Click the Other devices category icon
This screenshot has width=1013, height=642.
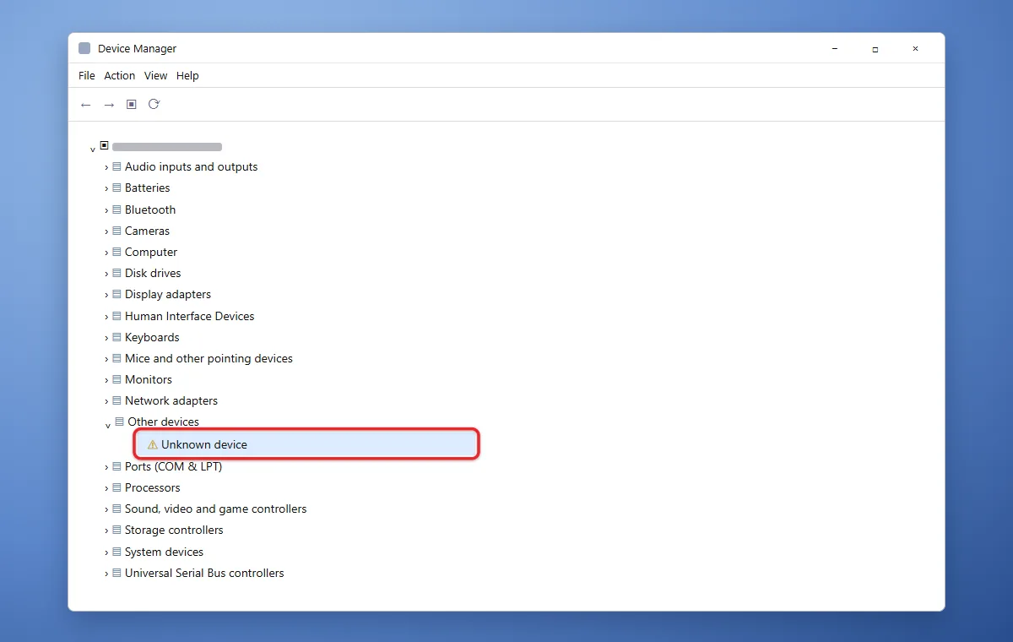coord(120,422)
